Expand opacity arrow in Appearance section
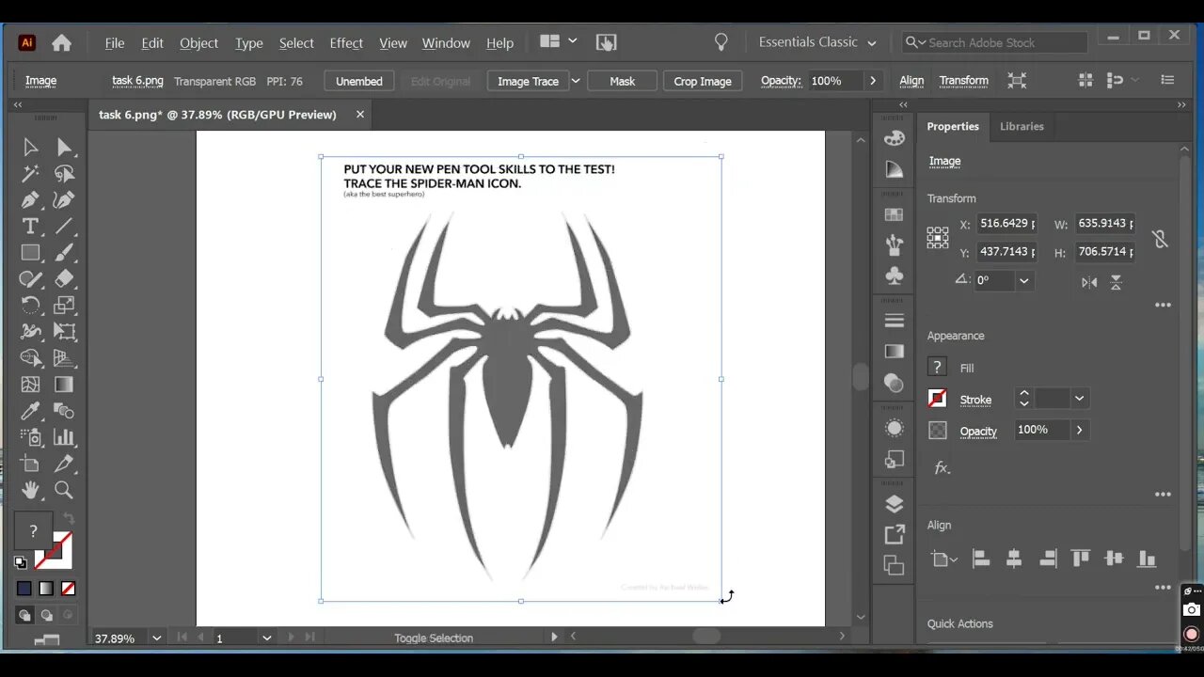Viewport: 1204px width, 677px height. click(x=1079, y=430)
